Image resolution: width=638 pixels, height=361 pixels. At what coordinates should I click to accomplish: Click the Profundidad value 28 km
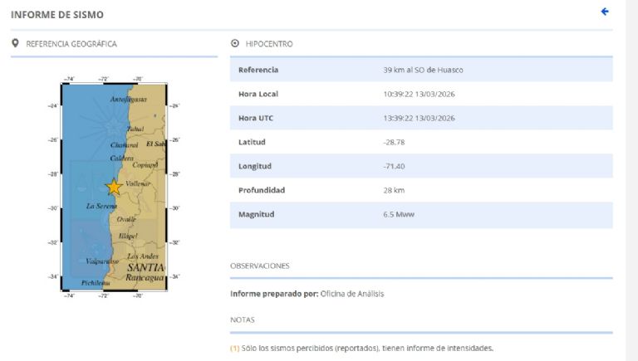[x=395, y=190]
